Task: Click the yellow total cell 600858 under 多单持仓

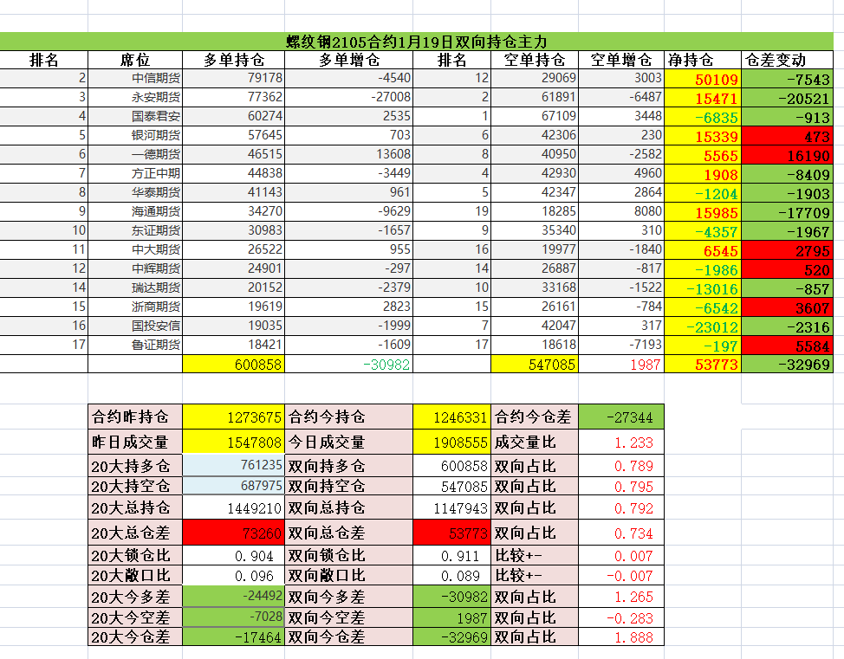Action: coord(234,365)
